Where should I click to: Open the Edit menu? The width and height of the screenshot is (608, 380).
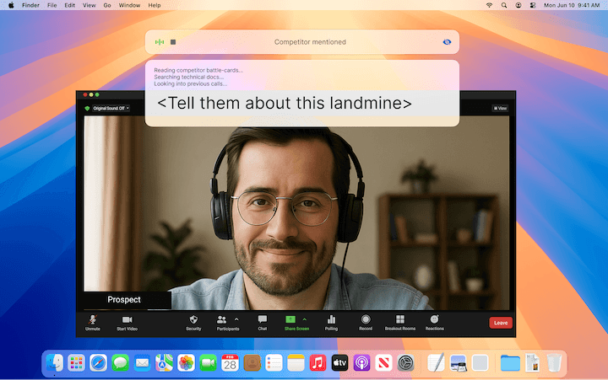click(x=70, y=5)
